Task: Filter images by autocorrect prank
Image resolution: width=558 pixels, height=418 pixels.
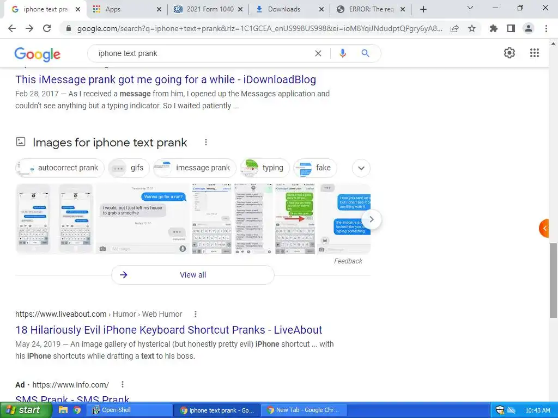Action: [60, 168]
